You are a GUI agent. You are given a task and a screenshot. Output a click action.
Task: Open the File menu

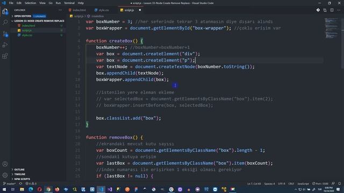pyautogui.click(x=11, y=3)
